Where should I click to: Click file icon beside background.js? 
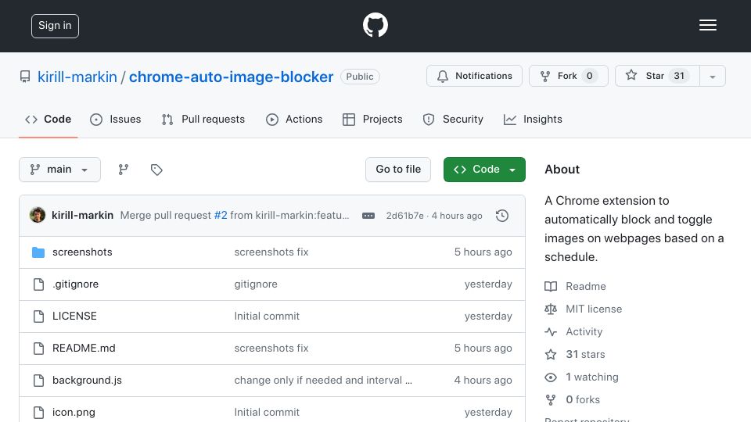click(38, 381)
